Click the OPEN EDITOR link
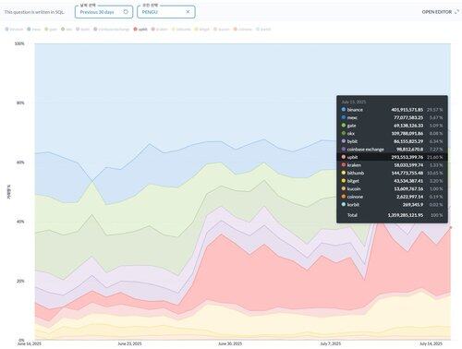This screenshot has width=462, height=349. [x=437, y=12]
